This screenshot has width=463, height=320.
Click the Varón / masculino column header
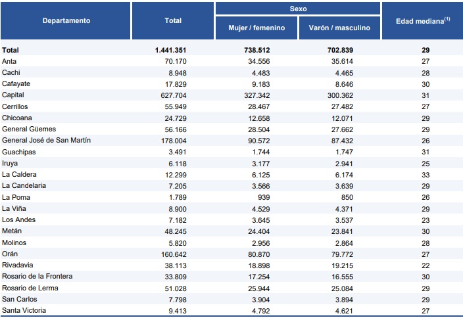point(339,28)
